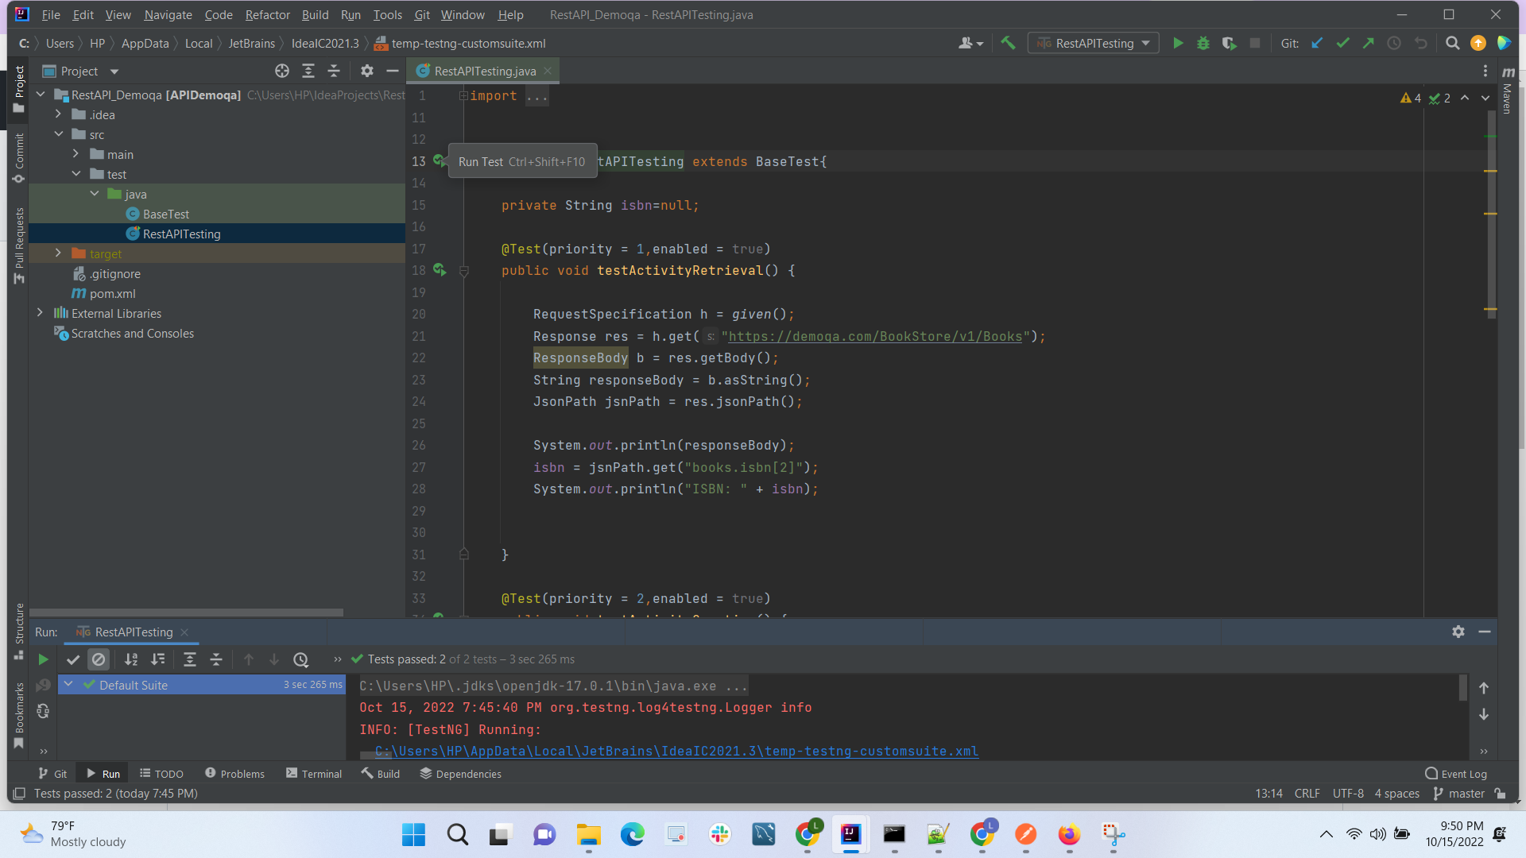This screenshot has height=858, width=1526.
Task: Open Windows Start button in taskbar
Action: [413, 834]
